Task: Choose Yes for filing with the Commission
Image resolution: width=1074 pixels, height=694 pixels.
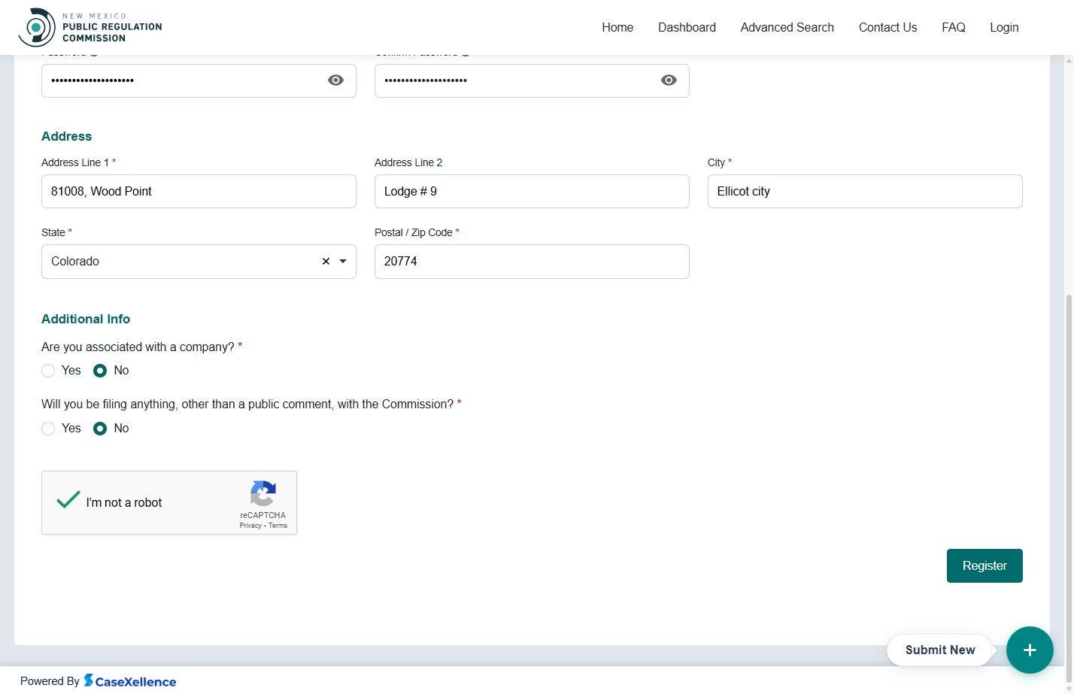Action: tap(48, 428)
